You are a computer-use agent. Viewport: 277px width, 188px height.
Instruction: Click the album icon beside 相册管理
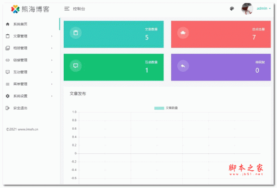click(7, 48)
